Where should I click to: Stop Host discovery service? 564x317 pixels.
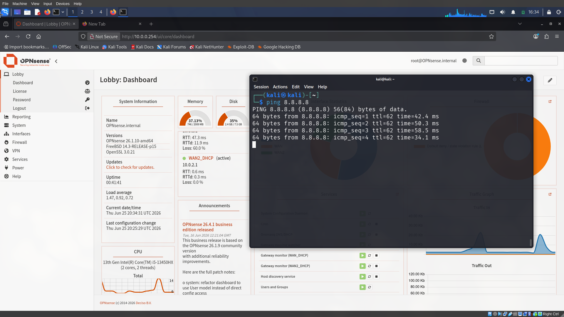[377, 277]
